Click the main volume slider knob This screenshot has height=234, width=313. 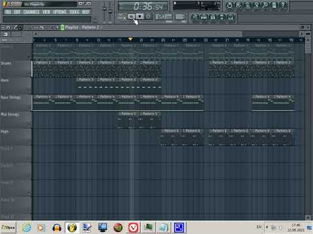click(104, 8)
